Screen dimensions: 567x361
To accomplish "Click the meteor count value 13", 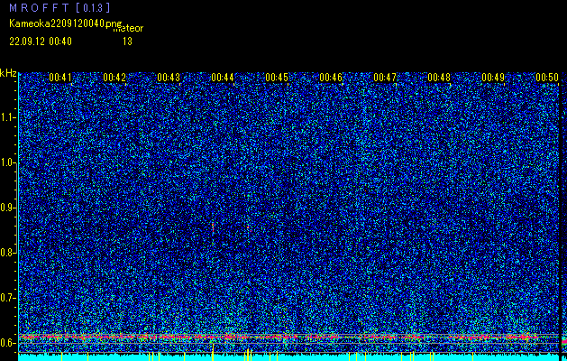I will tap(127, 42).
